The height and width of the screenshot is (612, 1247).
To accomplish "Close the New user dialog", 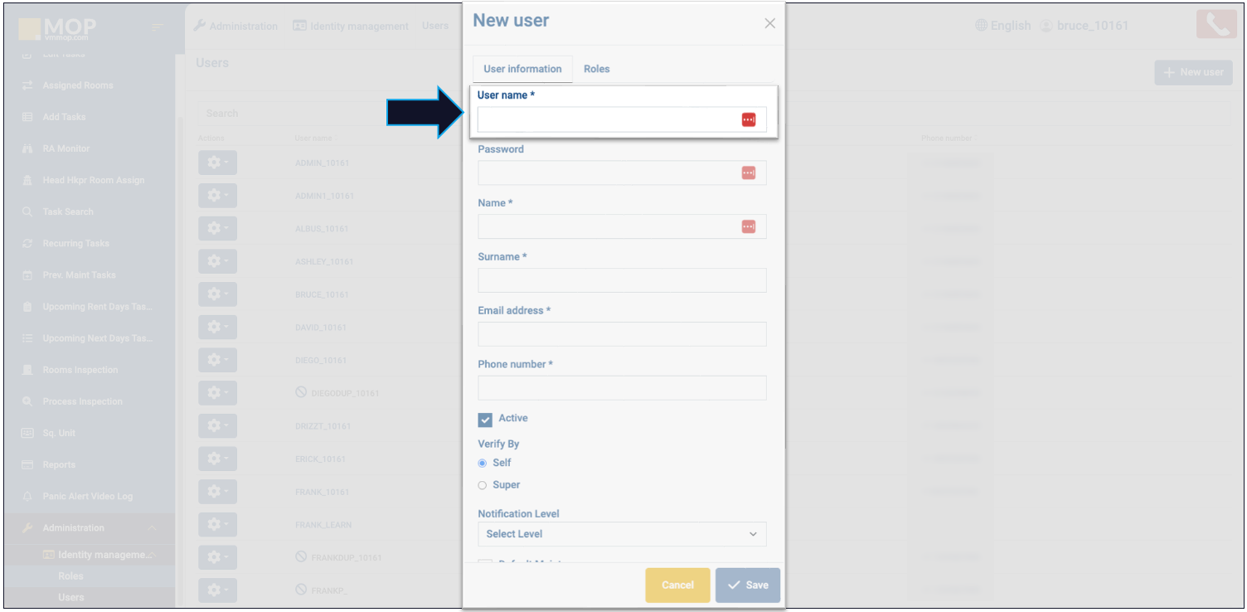I will point(769,23).
